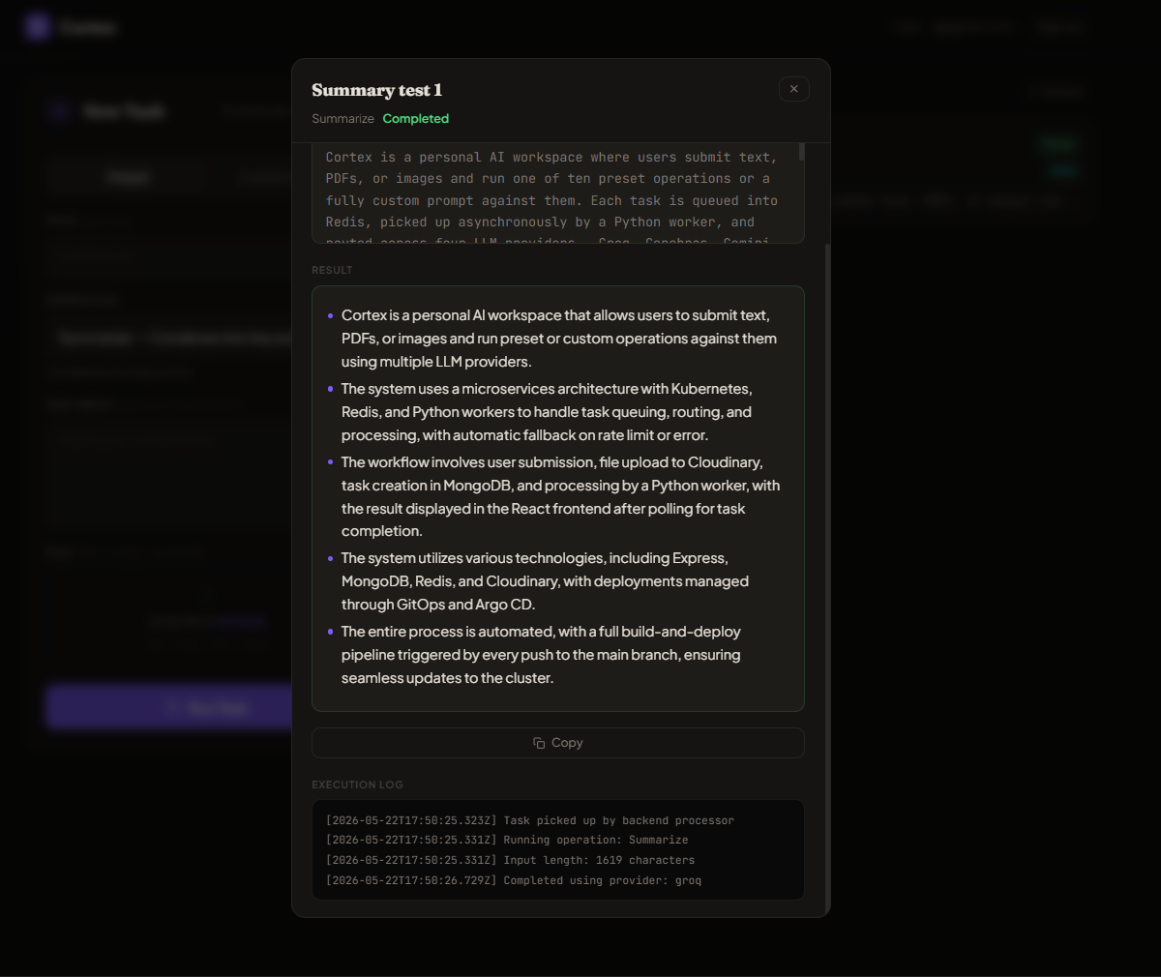Click the bullet about file upload to Cloudinary
1161x977 pixels.
(x=560, y=496)
